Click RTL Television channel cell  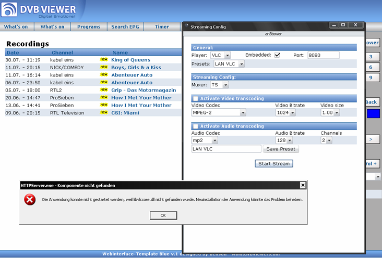pyautogui.click(x=67, y=113)
